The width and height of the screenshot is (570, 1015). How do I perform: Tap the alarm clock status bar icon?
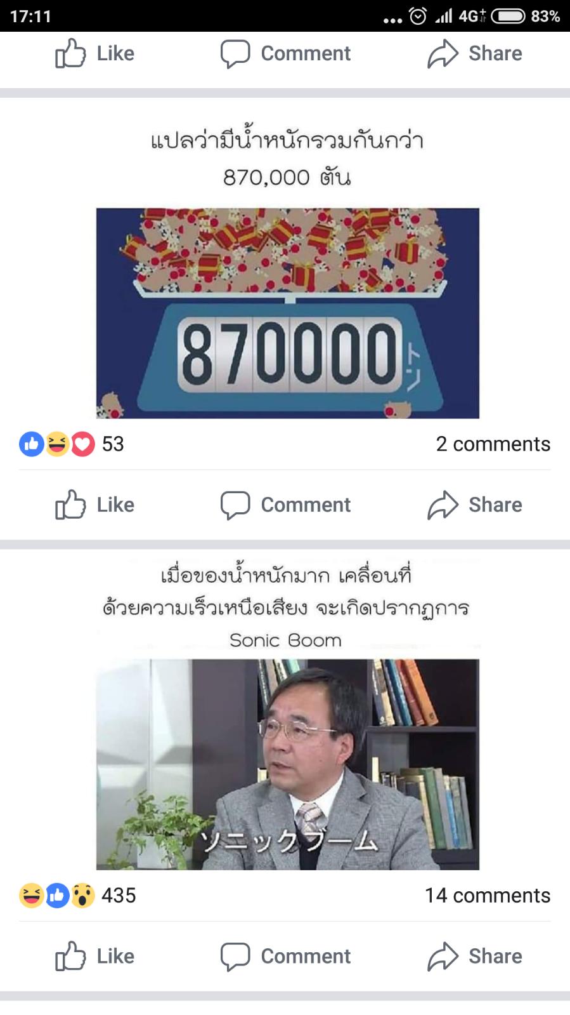(x=418, y=16)
